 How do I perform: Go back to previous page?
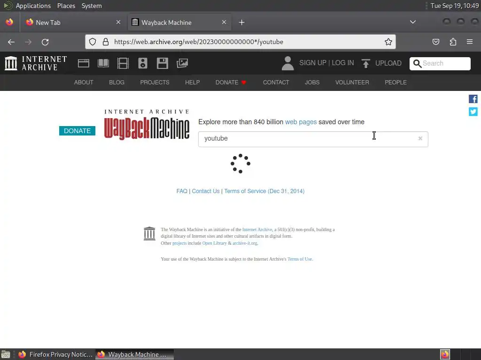[11, 42]
